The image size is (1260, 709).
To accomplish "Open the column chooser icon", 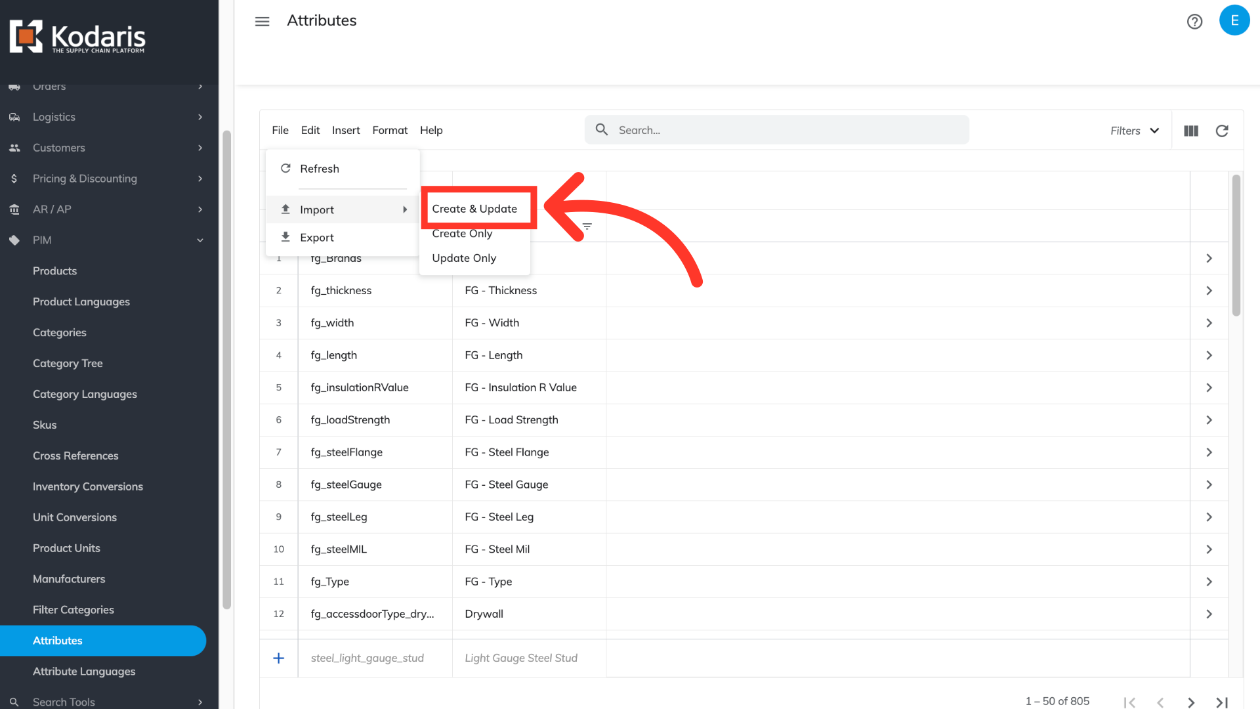I will point(1190,131).
